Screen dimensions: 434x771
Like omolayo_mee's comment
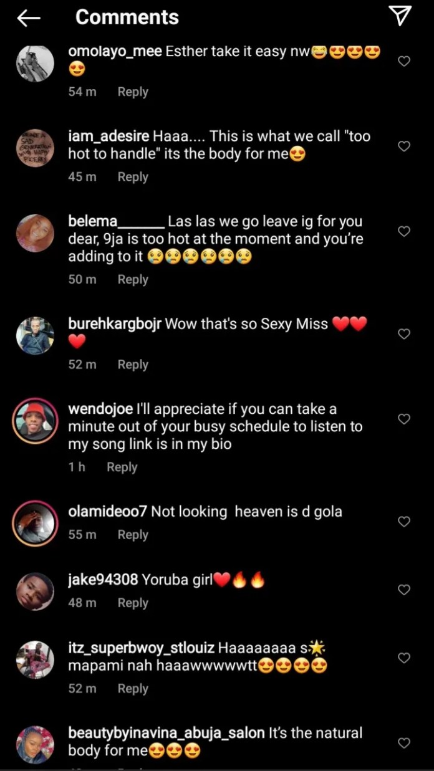pos(404,61)
